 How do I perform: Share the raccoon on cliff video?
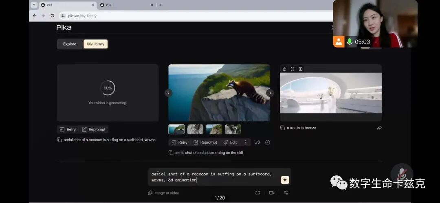(x=257, y=142)
